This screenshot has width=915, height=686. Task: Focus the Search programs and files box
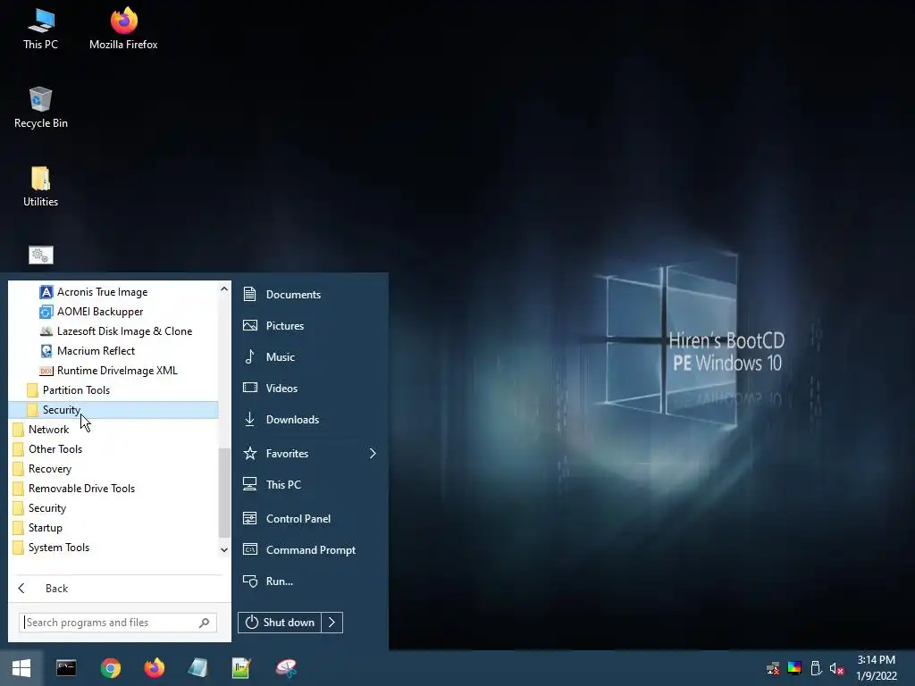118,623
